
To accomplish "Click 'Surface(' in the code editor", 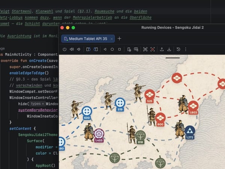I will pyautogui.click(x=36, y=141).
